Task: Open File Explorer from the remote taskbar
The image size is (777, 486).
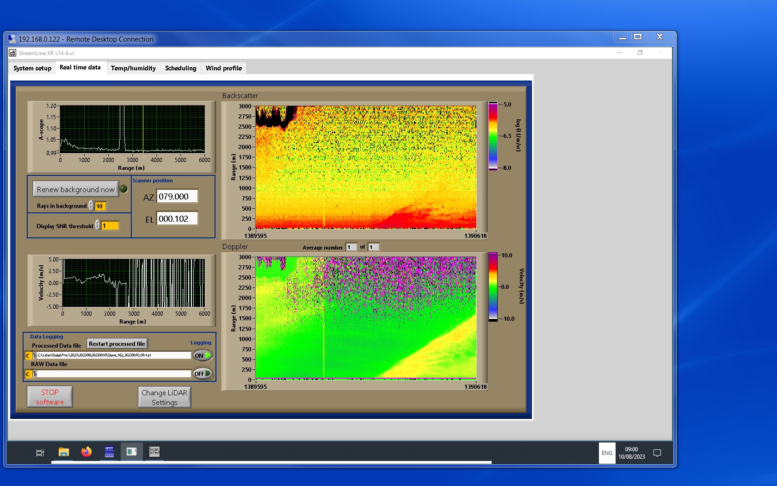Action: (x=64, y=452)
